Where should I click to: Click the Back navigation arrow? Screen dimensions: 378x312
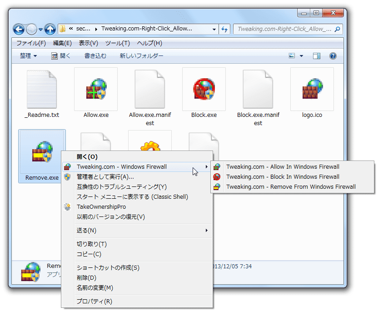click(x=19, y=30)
